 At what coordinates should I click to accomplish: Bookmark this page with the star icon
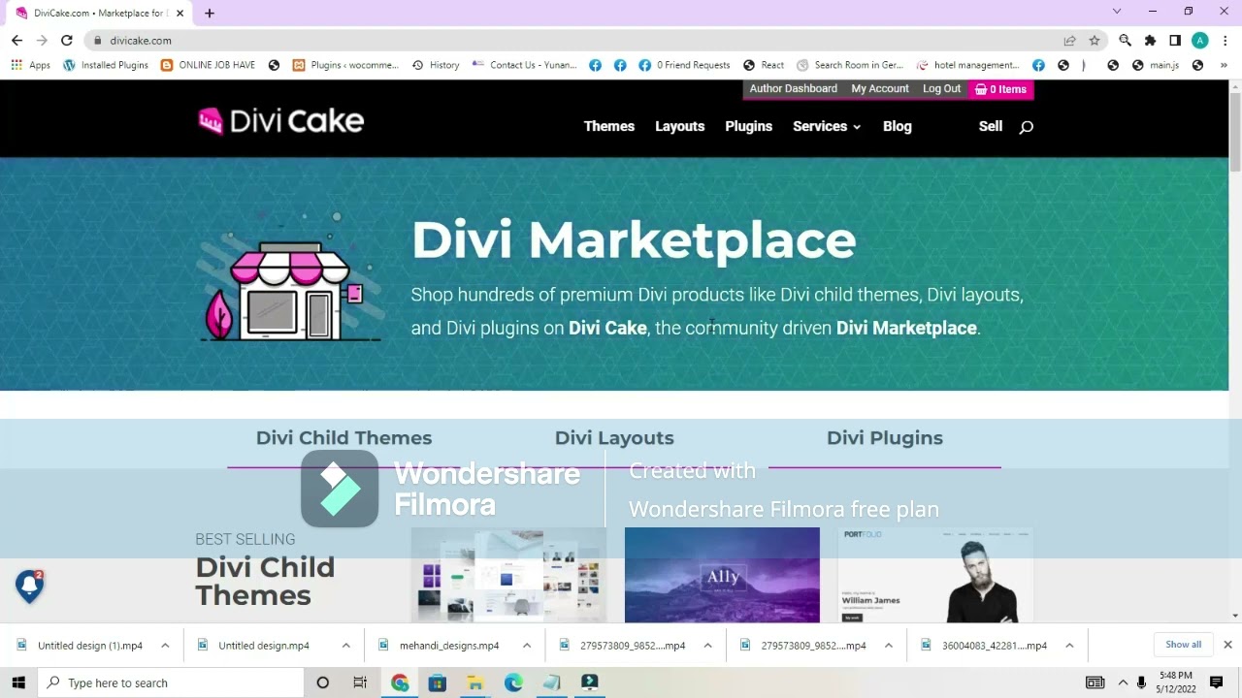pos(1095,41)
